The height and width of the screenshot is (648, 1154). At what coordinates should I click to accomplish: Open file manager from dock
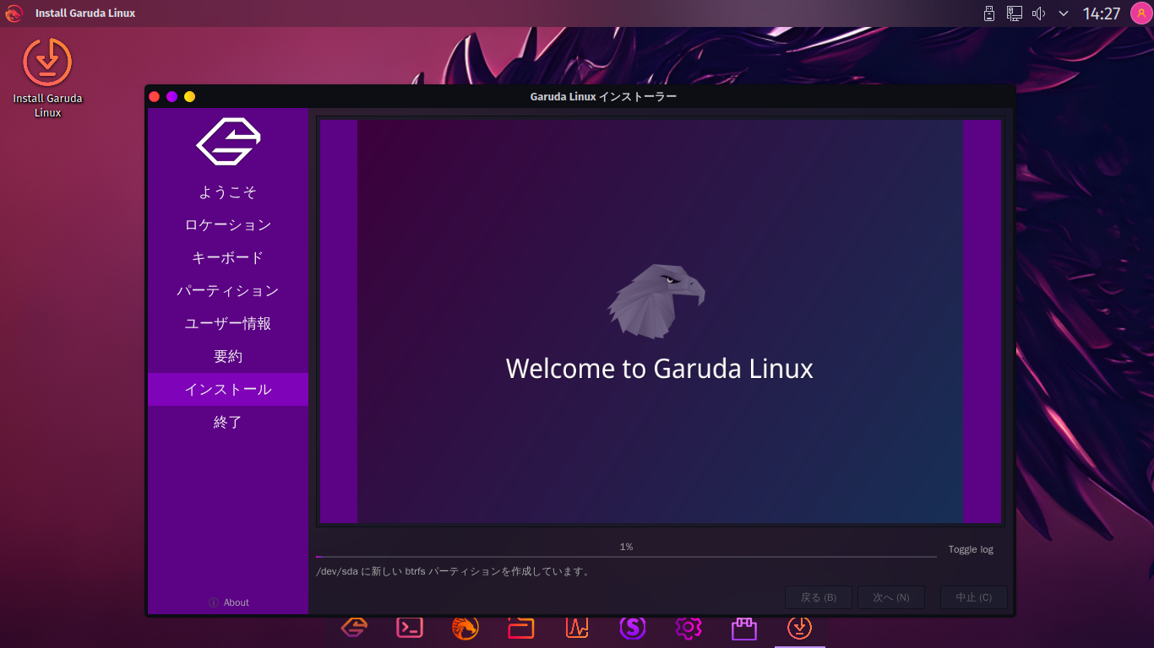point(521,627)
